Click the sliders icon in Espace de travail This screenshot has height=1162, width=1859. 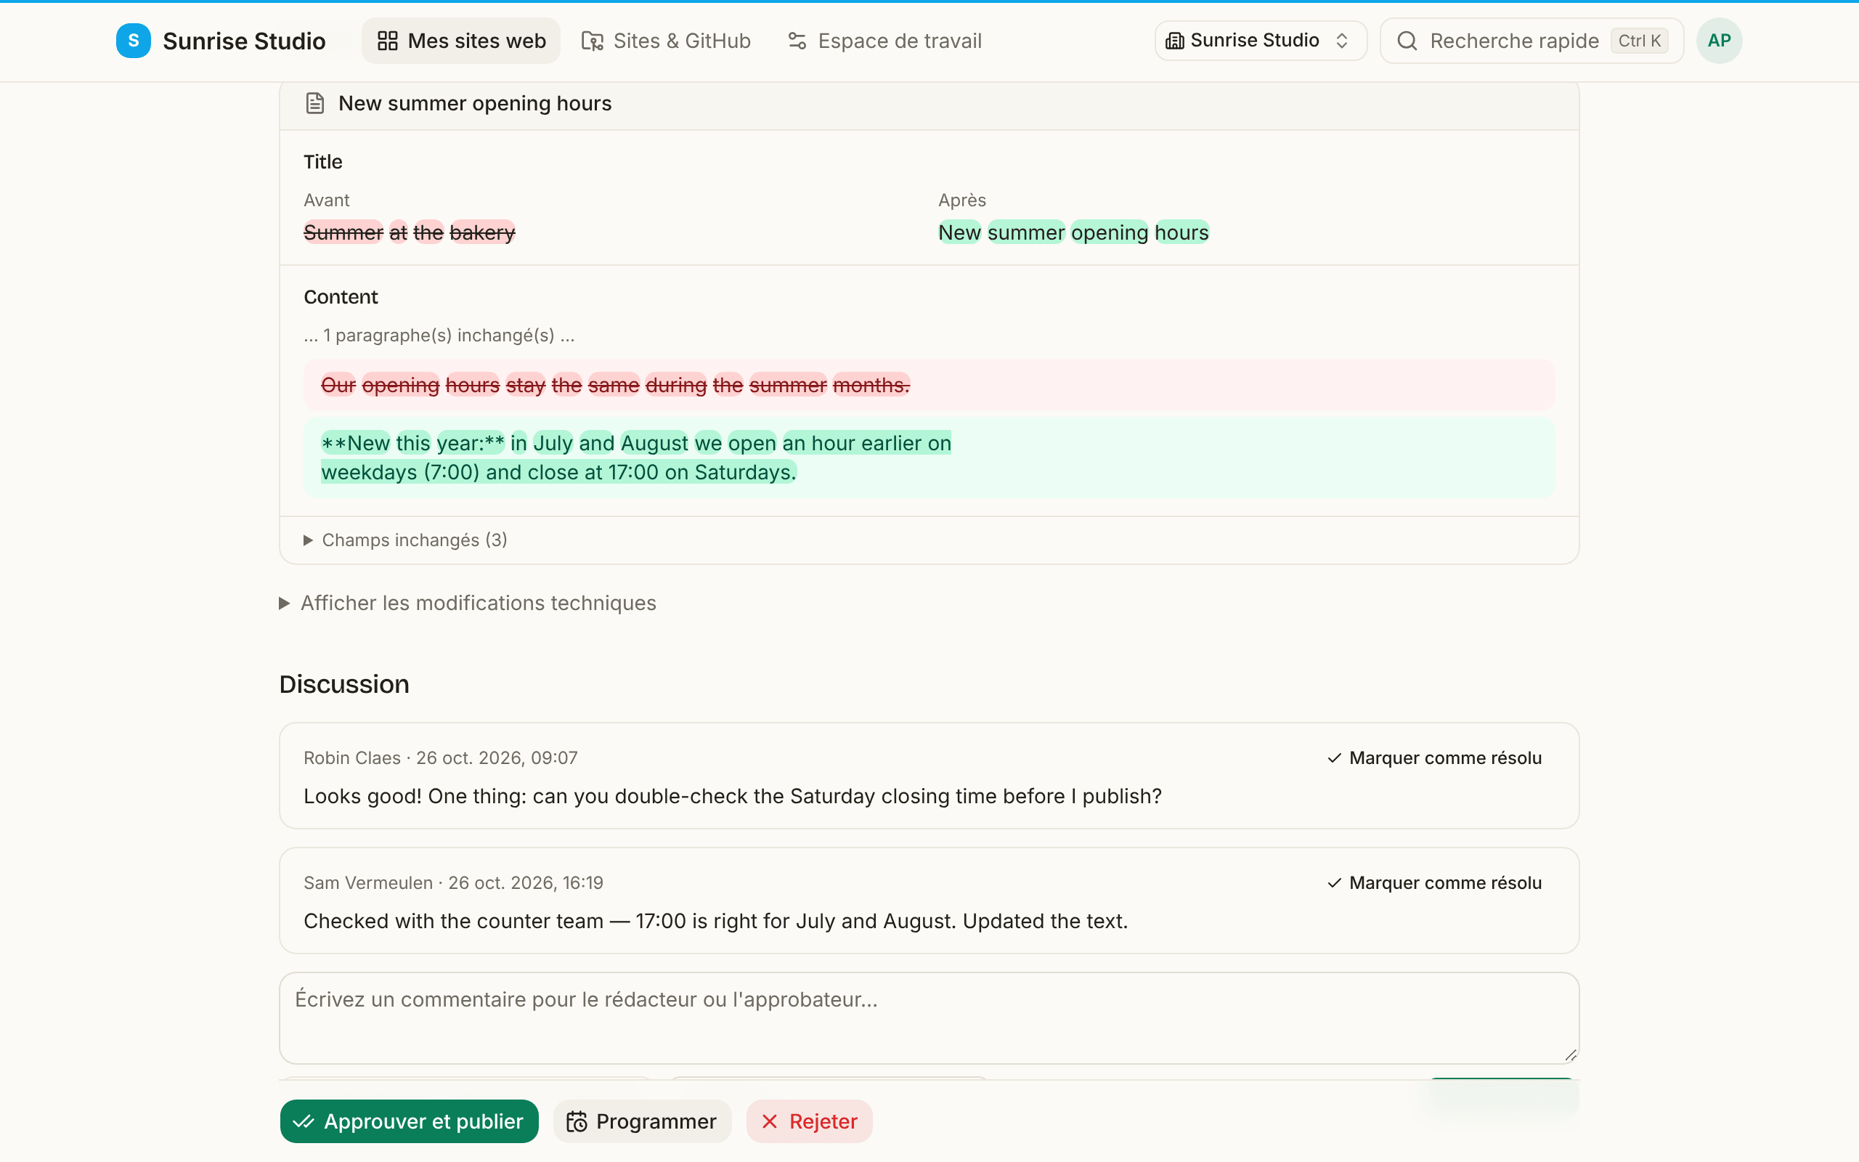[x=797, y=41]
